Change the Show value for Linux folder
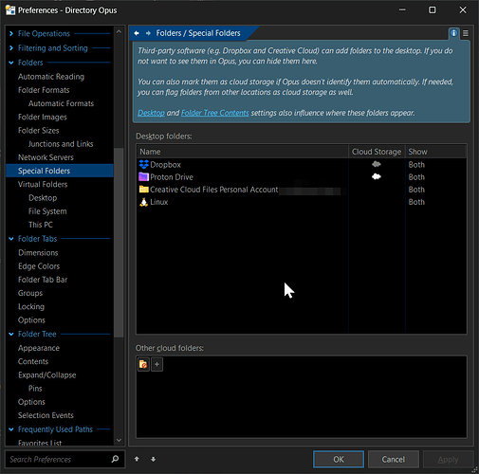479x474 pixels. click(x=416, y=202)
